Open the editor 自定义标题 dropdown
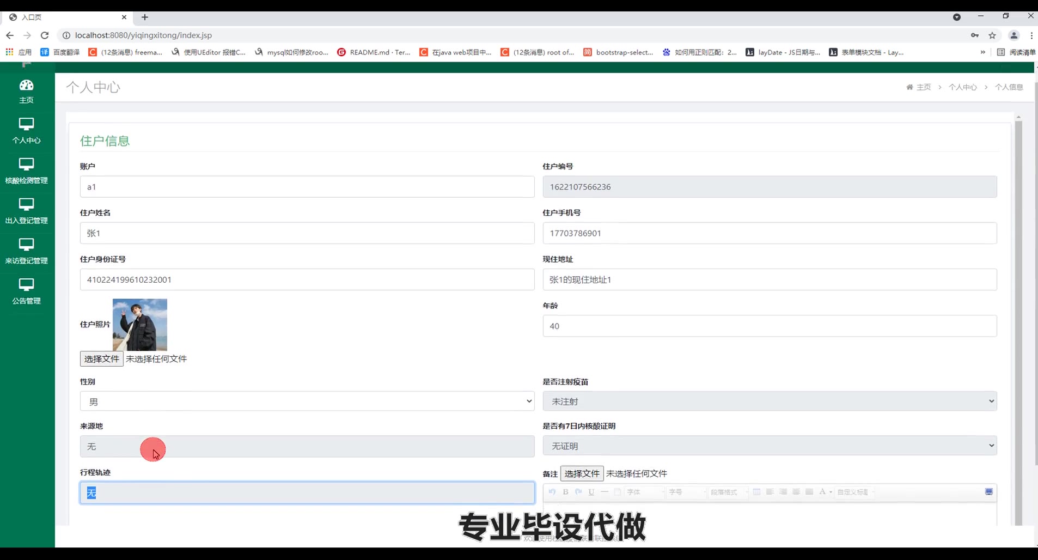Screen dimensions: 1038x560 pos(856,492)
